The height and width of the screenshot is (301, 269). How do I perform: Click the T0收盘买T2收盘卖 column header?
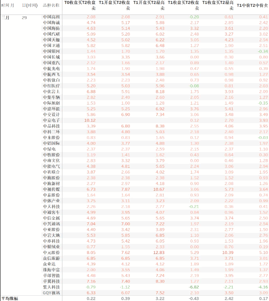pyautogui.click(x=80, y=5)
